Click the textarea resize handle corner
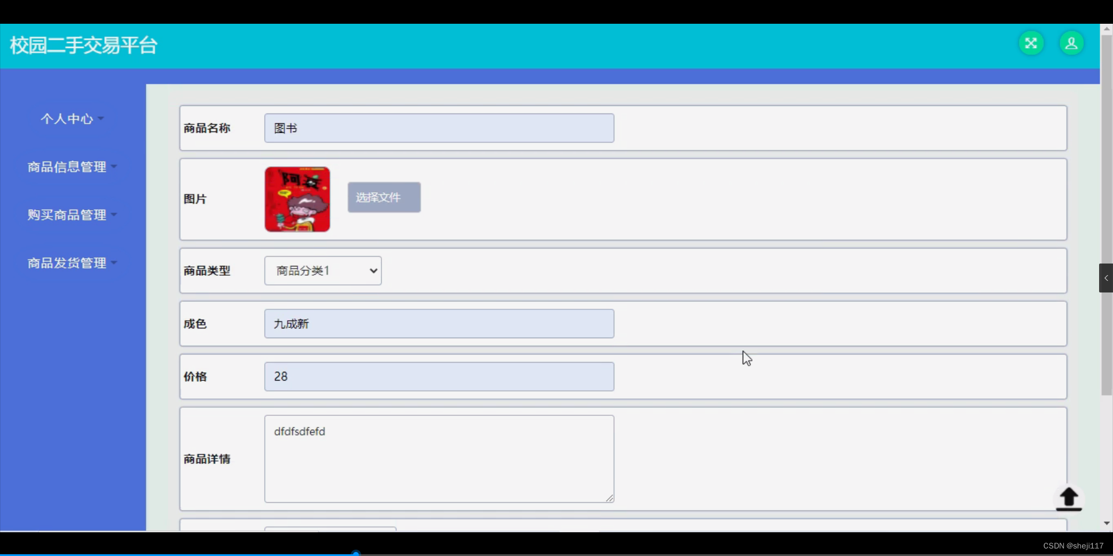1113x556 pixels. pyautogui.click(x=609, y=498)
